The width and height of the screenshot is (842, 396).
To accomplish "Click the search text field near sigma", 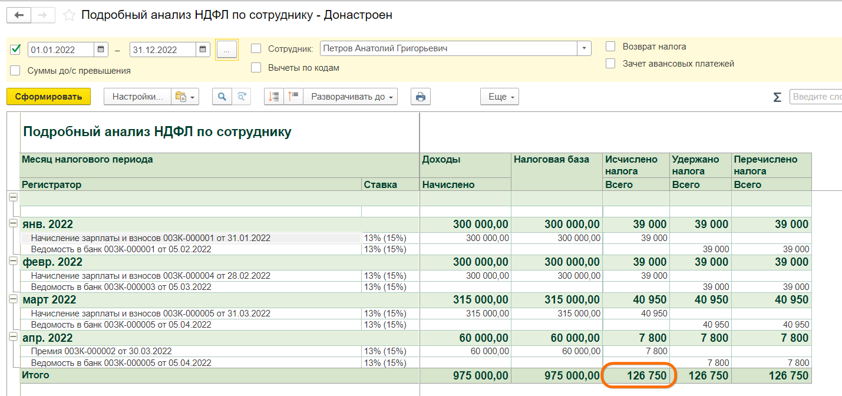I will click(815, 97).
